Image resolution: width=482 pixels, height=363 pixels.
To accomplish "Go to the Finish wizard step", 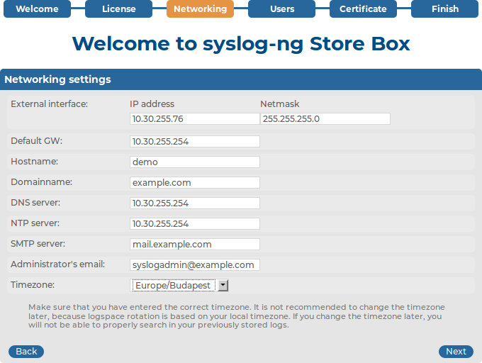I will [x=445, y=9].
